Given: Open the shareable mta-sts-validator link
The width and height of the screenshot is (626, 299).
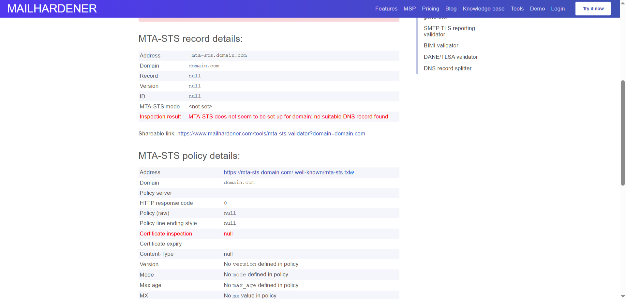Looking at the screenshot, I should point(271,134).
